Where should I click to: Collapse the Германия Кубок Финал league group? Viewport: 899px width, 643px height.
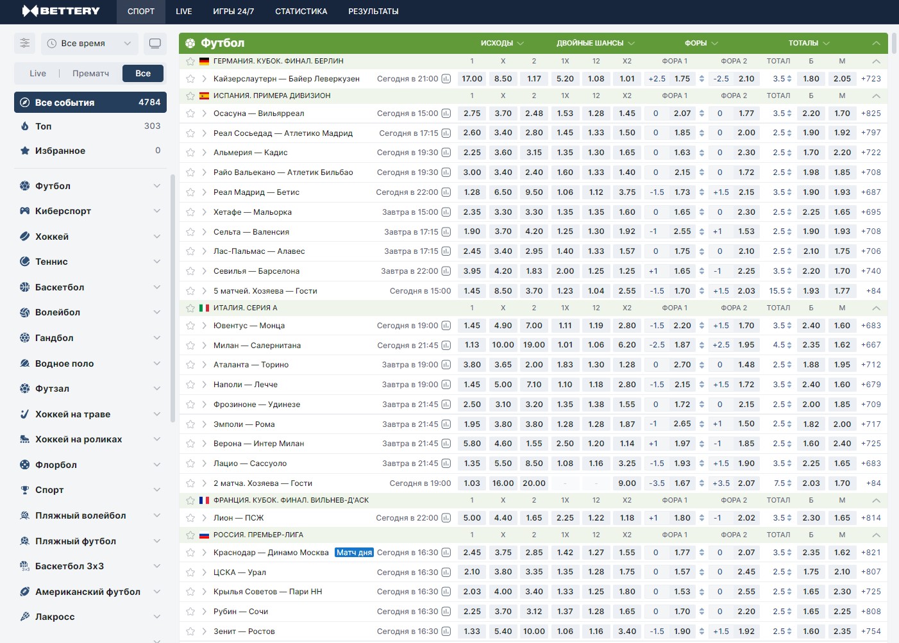(876, 62)
